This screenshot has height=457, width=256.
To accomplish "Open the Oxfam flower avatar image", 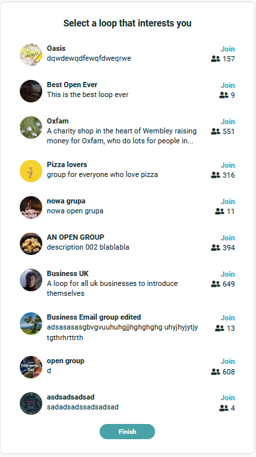I will click(31, 127).
